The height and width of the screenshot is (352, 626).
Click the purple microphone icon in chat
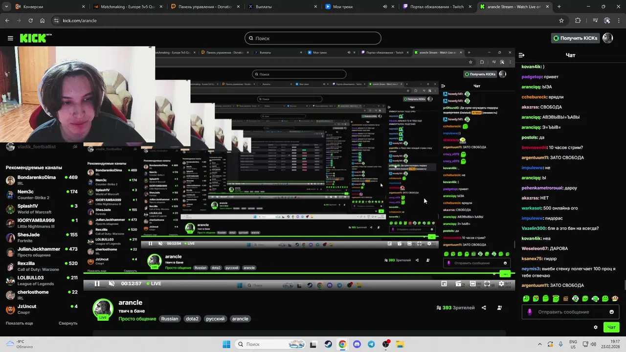[x=530, y=312]
